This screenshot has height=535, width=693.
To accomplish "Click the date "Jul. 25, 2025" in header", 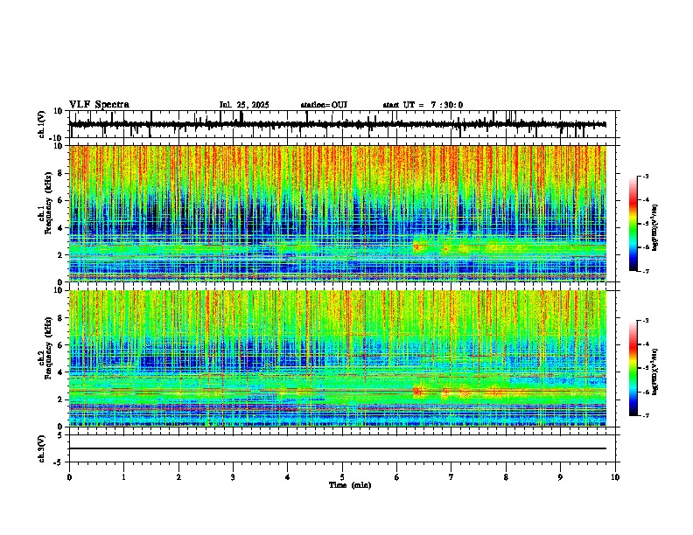I will click(x=244, y=105).
